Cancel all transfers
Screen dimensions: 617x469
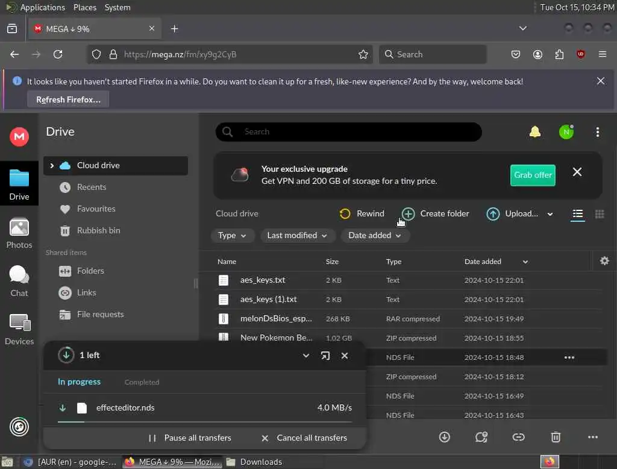coord(304,438)
